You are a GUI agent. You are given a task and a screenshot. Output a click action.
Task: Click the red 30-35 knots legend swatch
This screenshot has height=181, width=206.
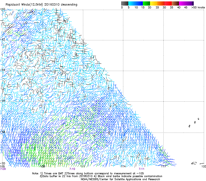coord(168,3)
